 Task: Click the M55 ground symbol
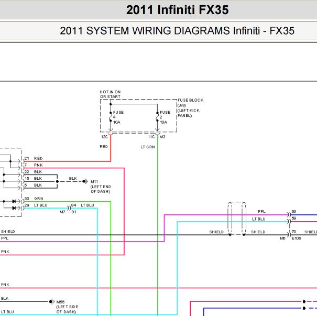click(52, 302)
